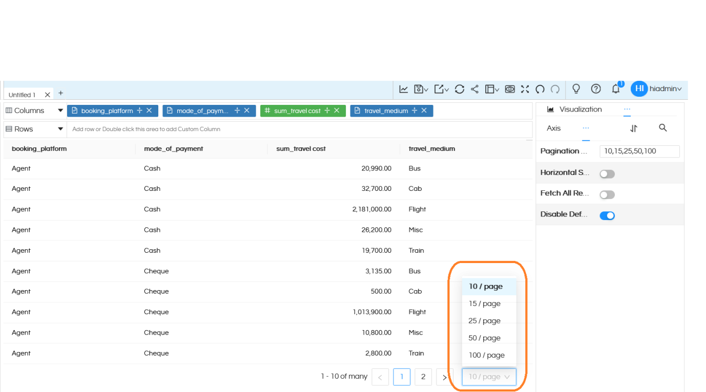Screen dimensions: 706x392
Task: Click the Add row input area
Action: [300, 129]
